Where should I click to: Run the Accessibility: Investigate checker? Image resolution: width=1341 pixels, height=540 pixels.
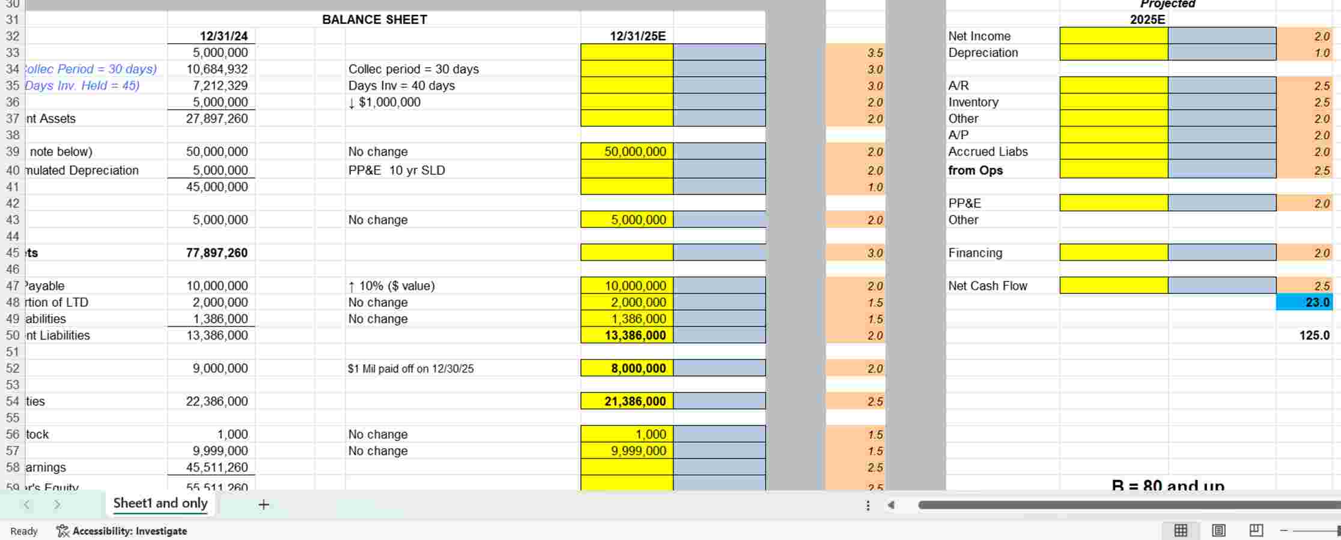click(x=123, y=530)
